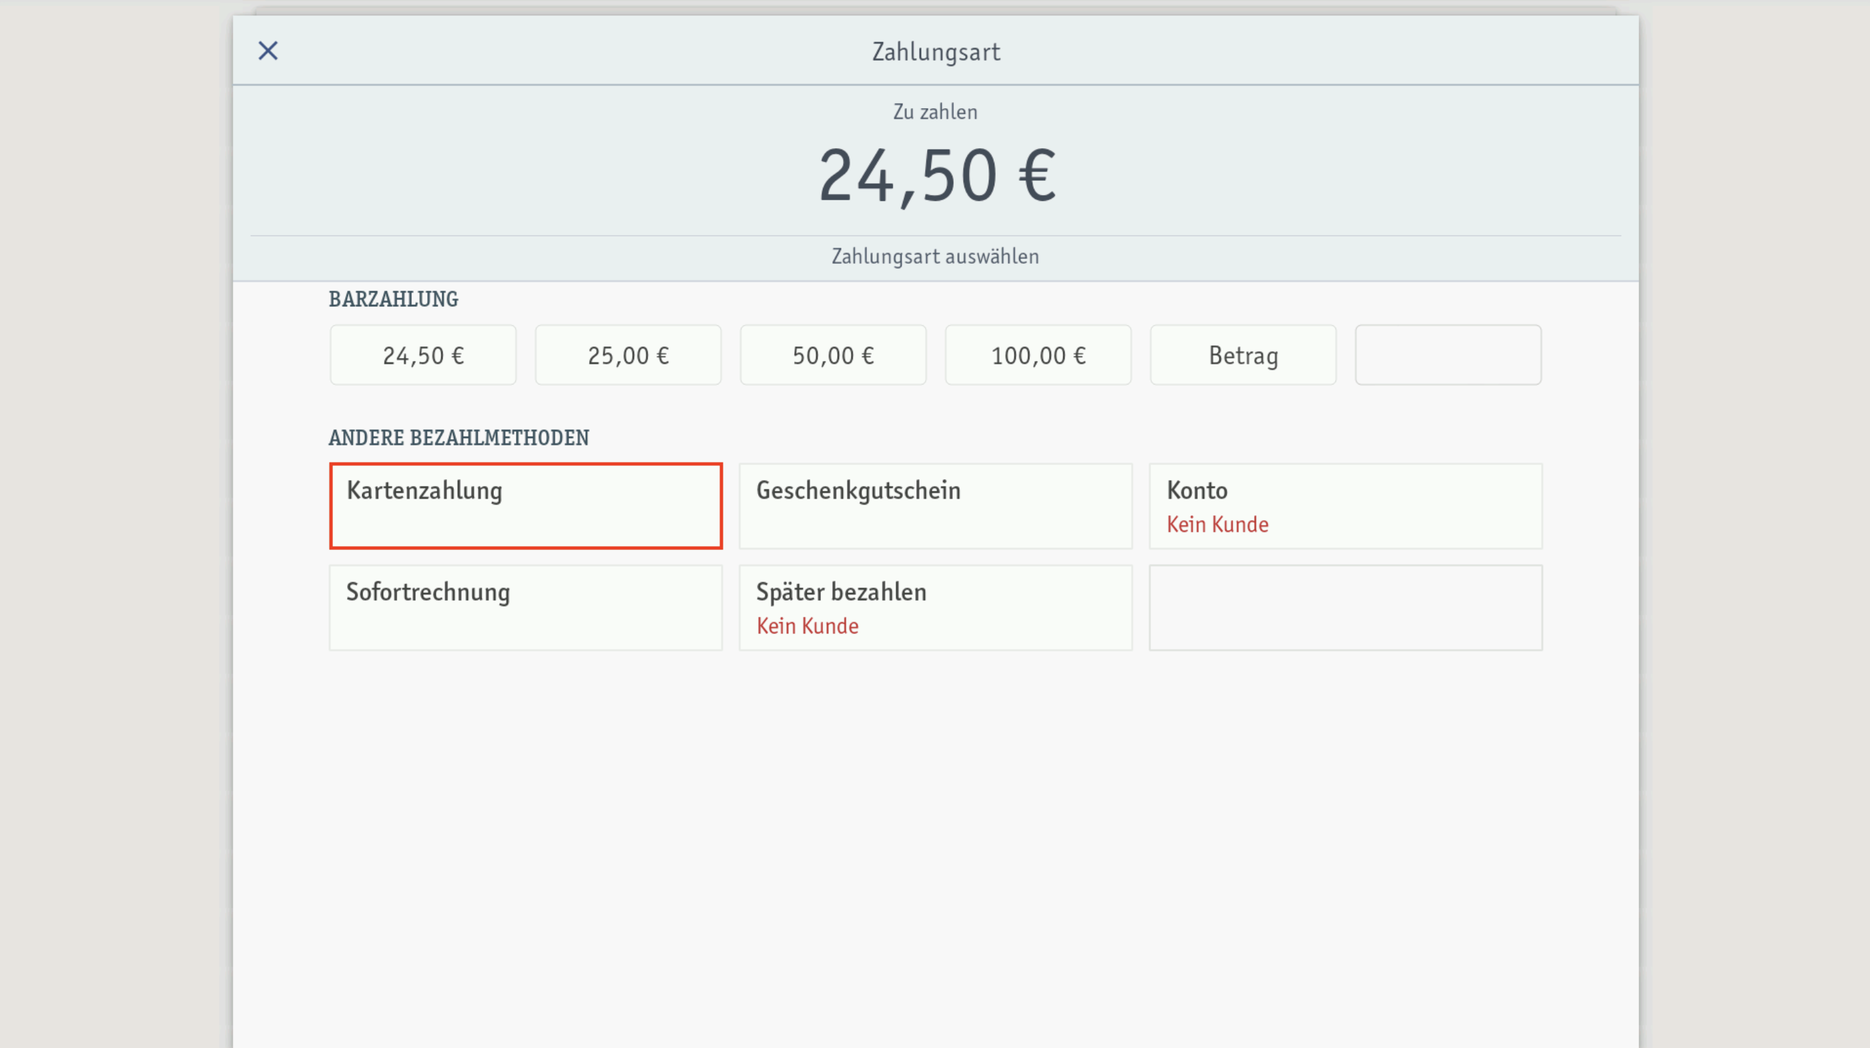Image resolution: width=1870 pixels, height=1048 pixels.
Task: Tap the 100,00 € cash button
Action: [1038, 355]
